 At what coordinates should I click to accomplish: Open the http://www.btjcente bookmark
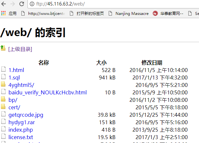43,13
